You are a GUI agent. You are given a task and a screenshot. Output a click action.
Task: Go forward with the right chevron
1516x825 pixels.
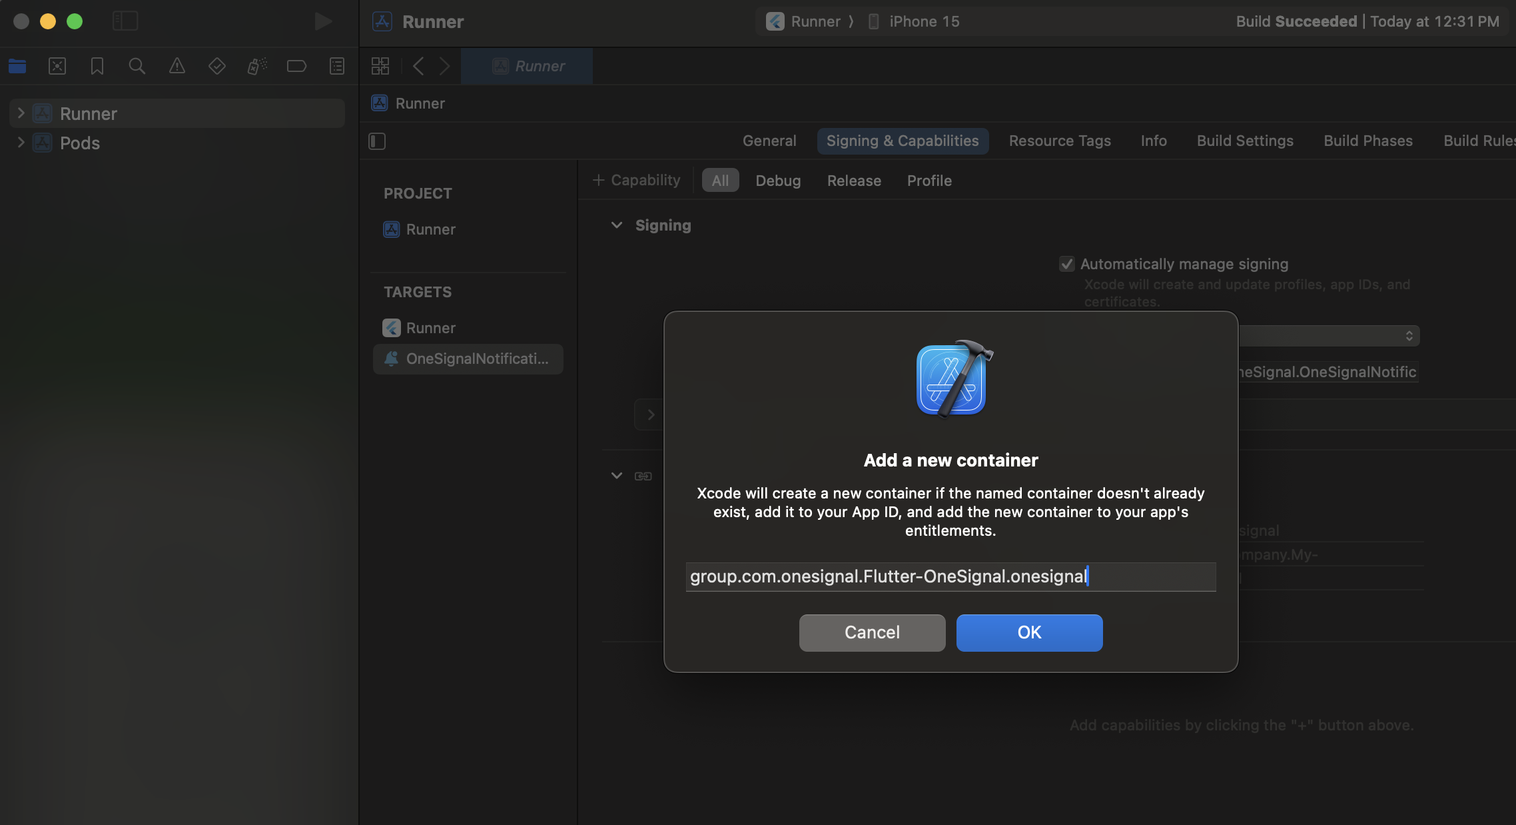(444, 66)
